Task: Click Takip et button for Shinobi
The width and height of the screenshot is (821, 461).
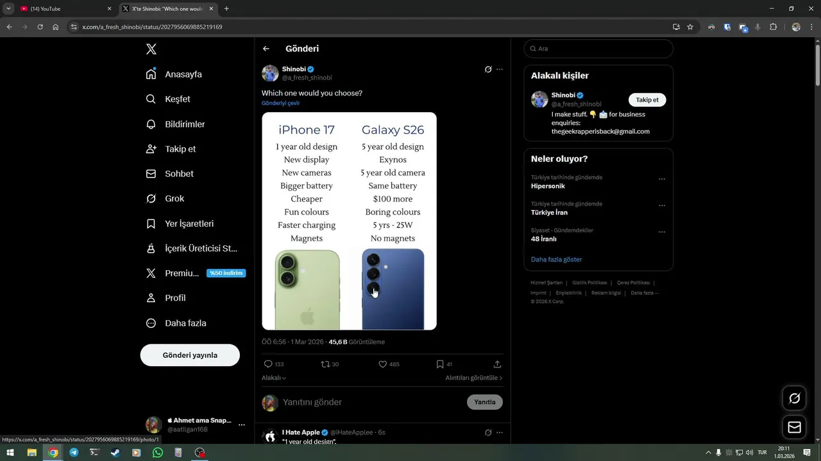Action: 647,100
